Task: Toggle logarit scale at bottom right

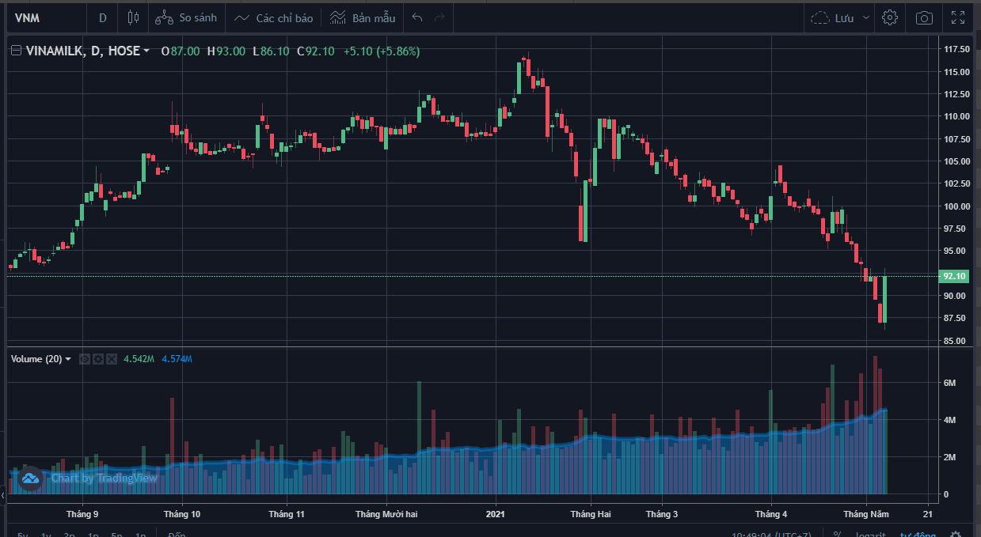Action: pyautogui.click(x=872, y=533)
